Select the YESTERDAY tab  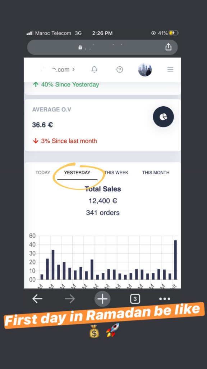pos(77,173)
